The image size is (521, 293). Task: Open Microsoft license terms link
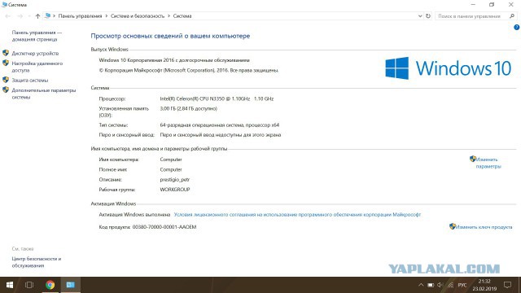297,215
